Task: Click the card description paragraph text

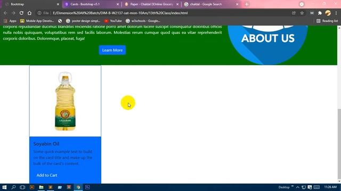Action: click(63, 158)
